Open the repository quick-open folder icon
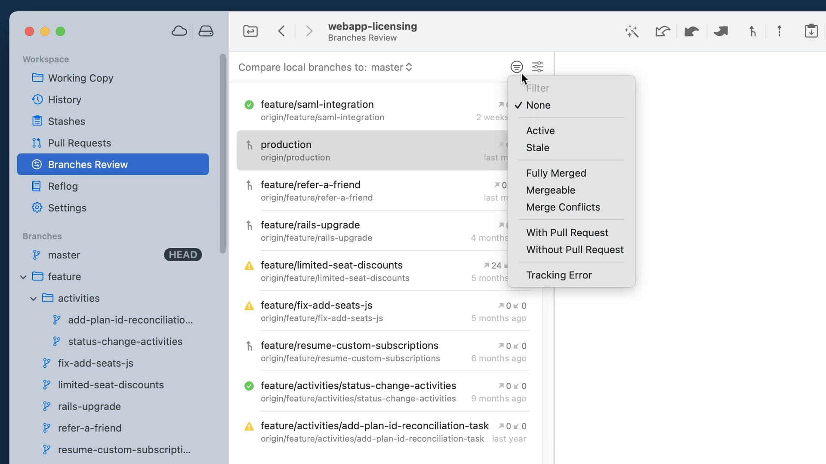 250,31
